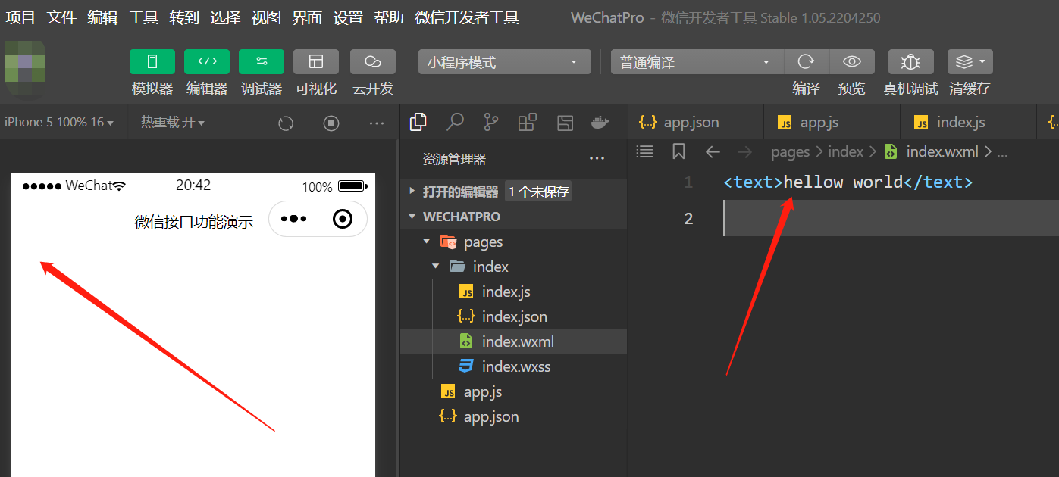Open the Explorer files icon

click(418, 122)
